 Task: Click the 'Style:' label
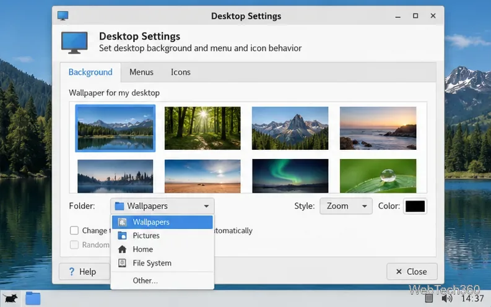305,206
